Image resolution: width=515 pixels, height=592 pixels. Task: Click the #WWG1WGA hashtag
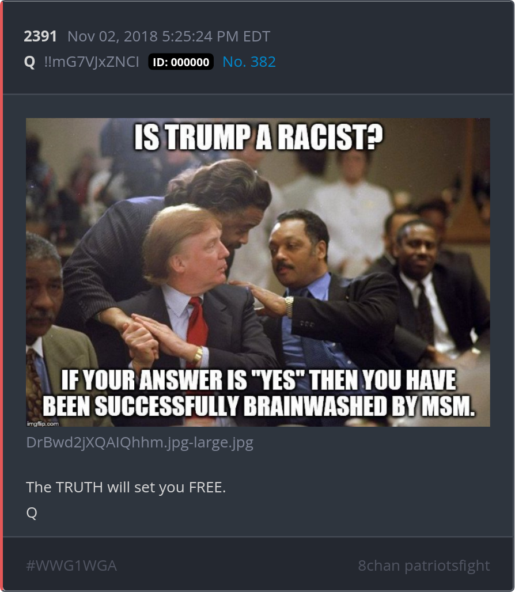(x=71, y=566)
